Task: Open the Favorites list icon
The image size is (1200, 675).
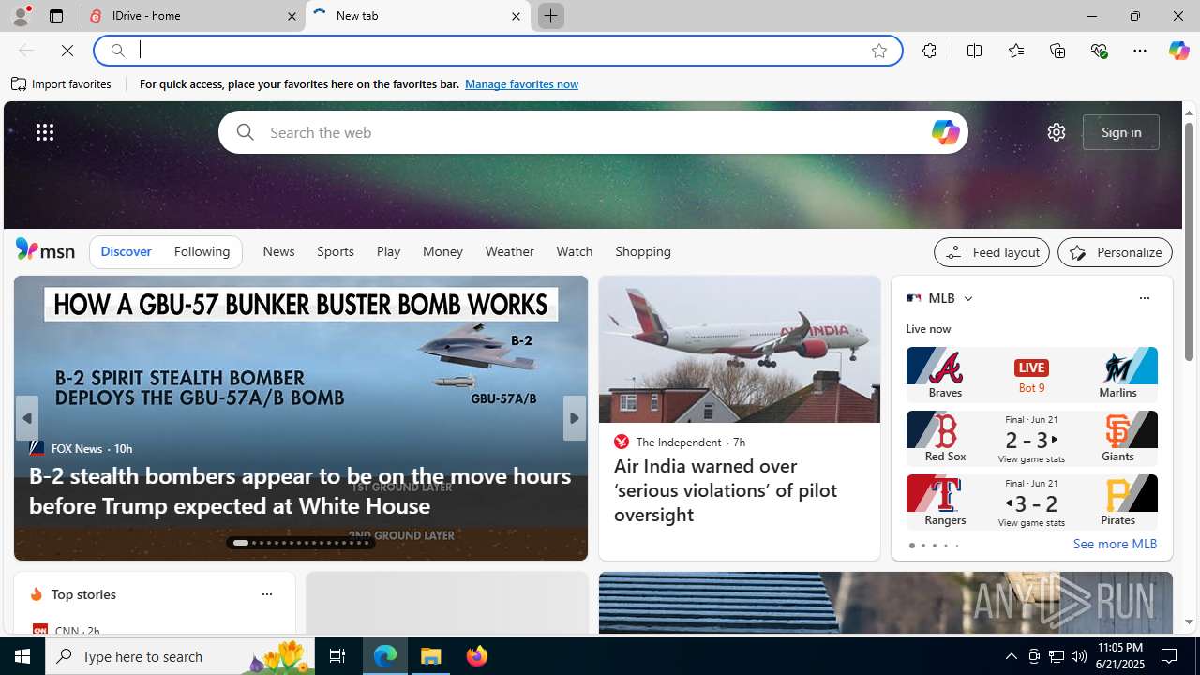Action: (1015, 51)
